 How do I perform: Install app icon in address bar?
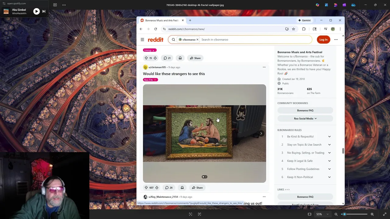pyautogui.click(x=287, y=29)
